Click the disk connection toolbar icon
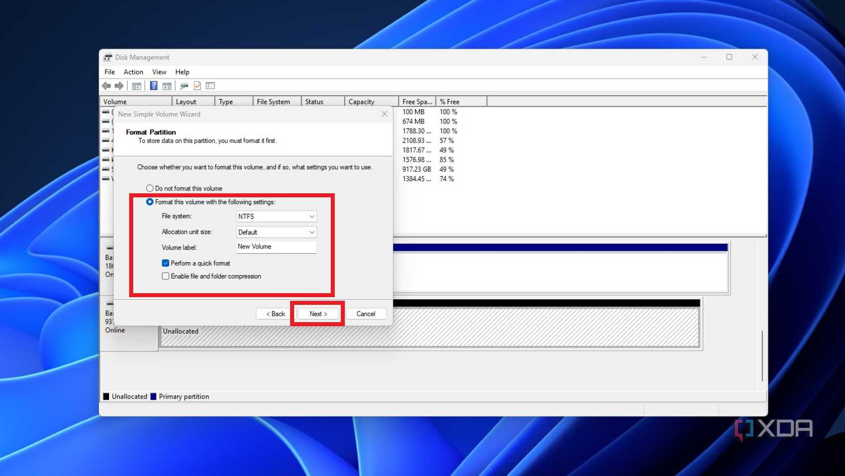Image resolution: width=845 pixels, height=476 pixels. click(184, 86)
